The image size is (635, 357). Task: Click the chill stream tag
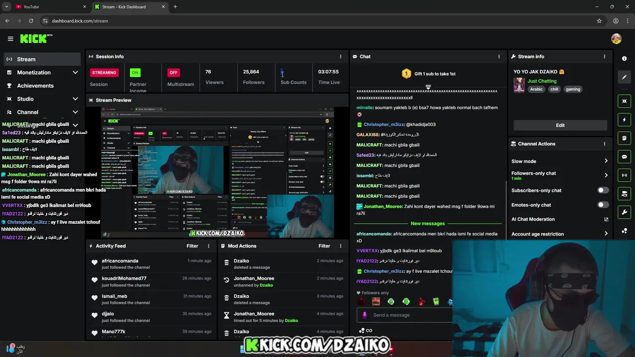(554, 89)
